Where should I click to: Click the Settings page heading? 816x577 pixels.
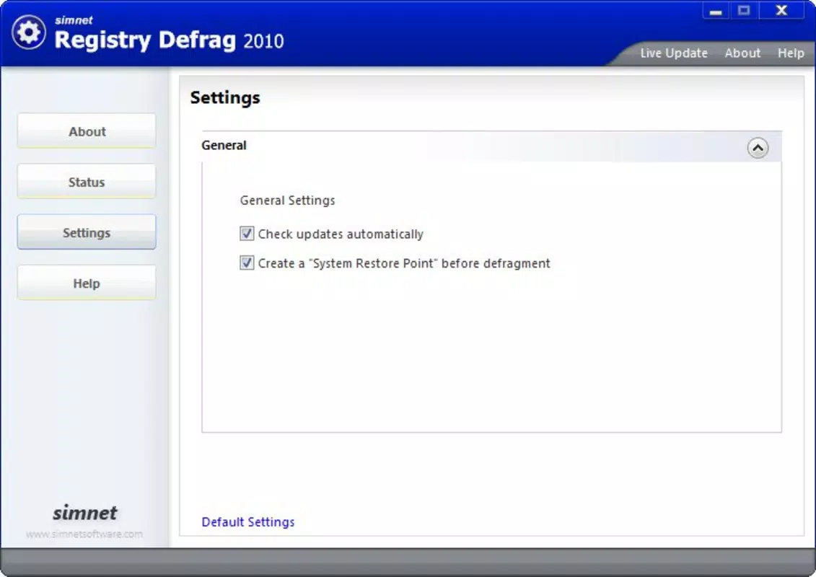(225, 97)
